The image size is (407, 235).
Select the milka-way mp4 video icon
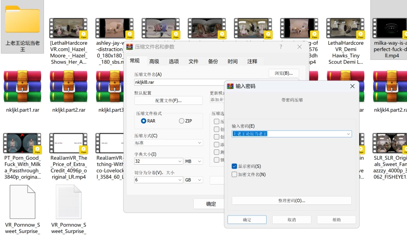(x=390, y=28)
